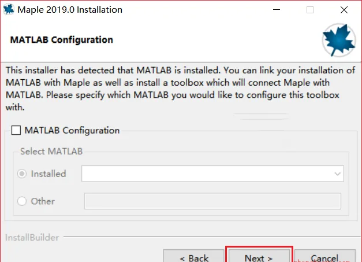Close the Maple 2019.0 Installation window

point(344,10)
